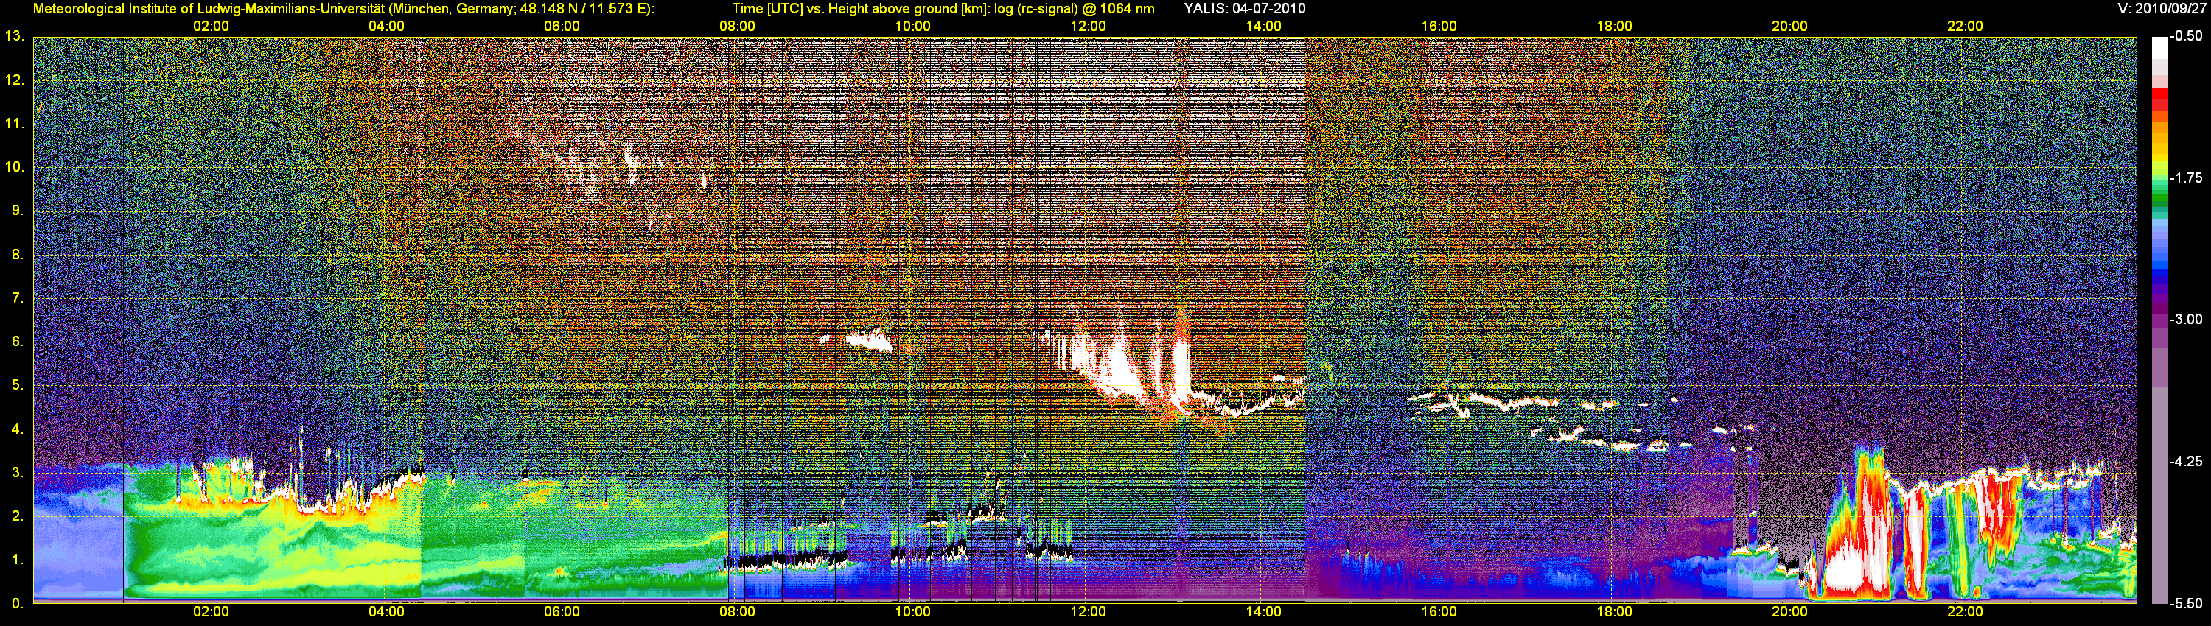The height and width of the screenshot is (626, 2211).
Task: Click the 6. km height axis label
Action: point(17,342)
